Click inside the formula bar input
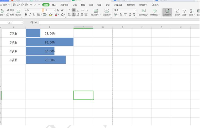 119,22
